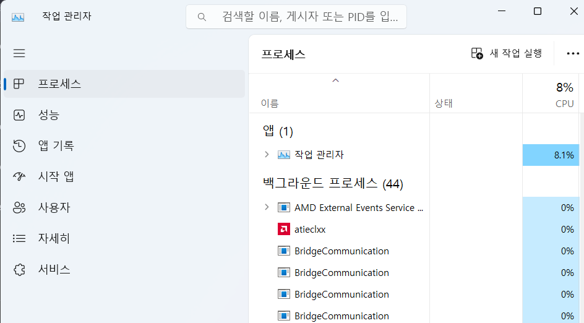Click the 사용자 users icon
The width and height of the screenshot is (584, 323).
click(x=19, y=207)
